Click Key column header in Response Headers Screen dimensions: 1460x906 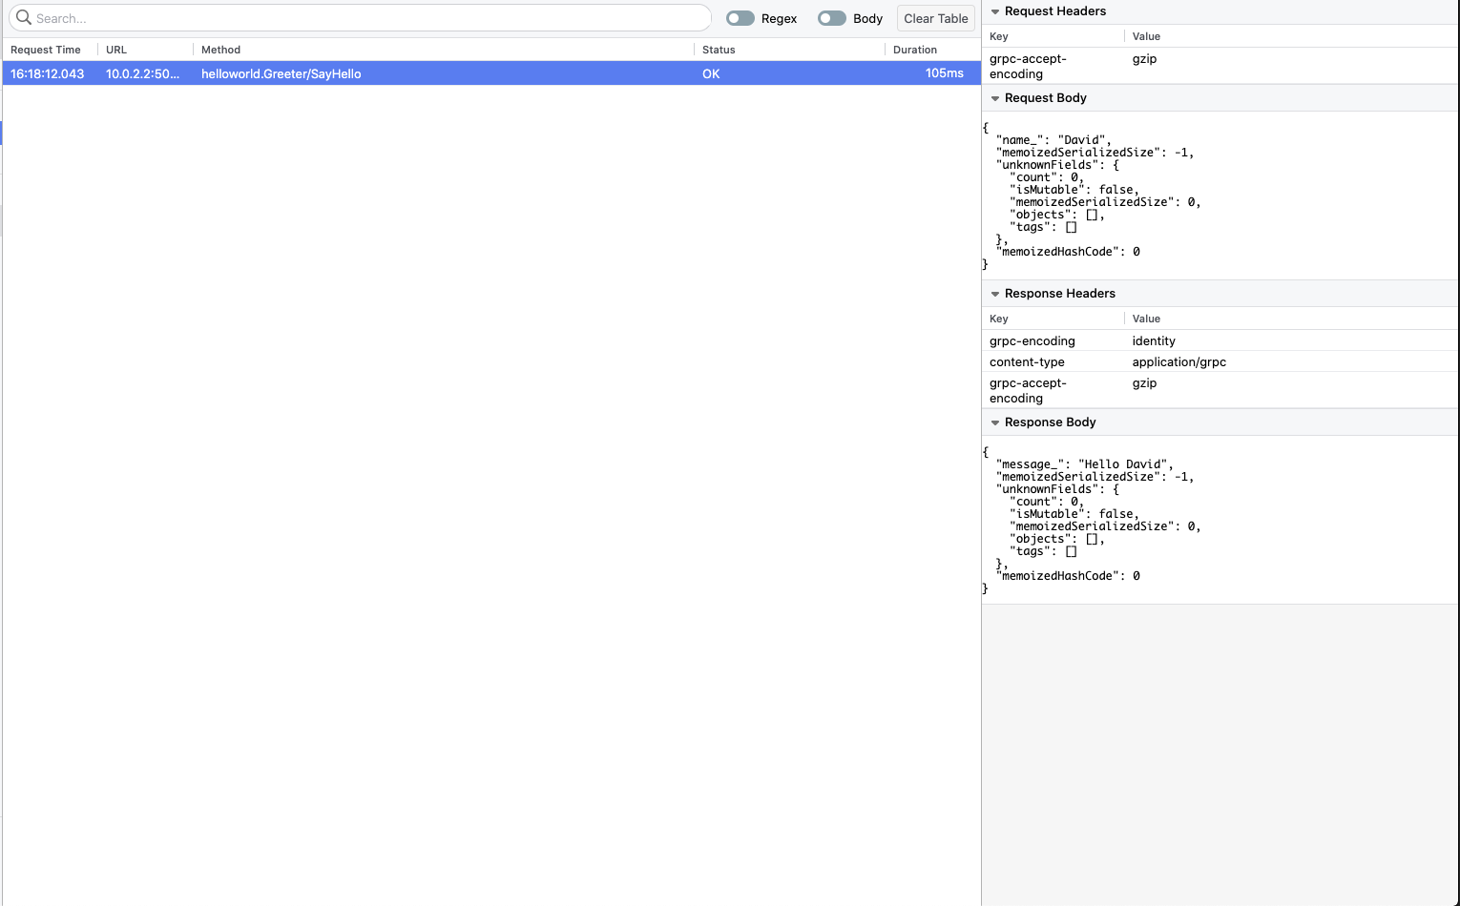(999, 319)
